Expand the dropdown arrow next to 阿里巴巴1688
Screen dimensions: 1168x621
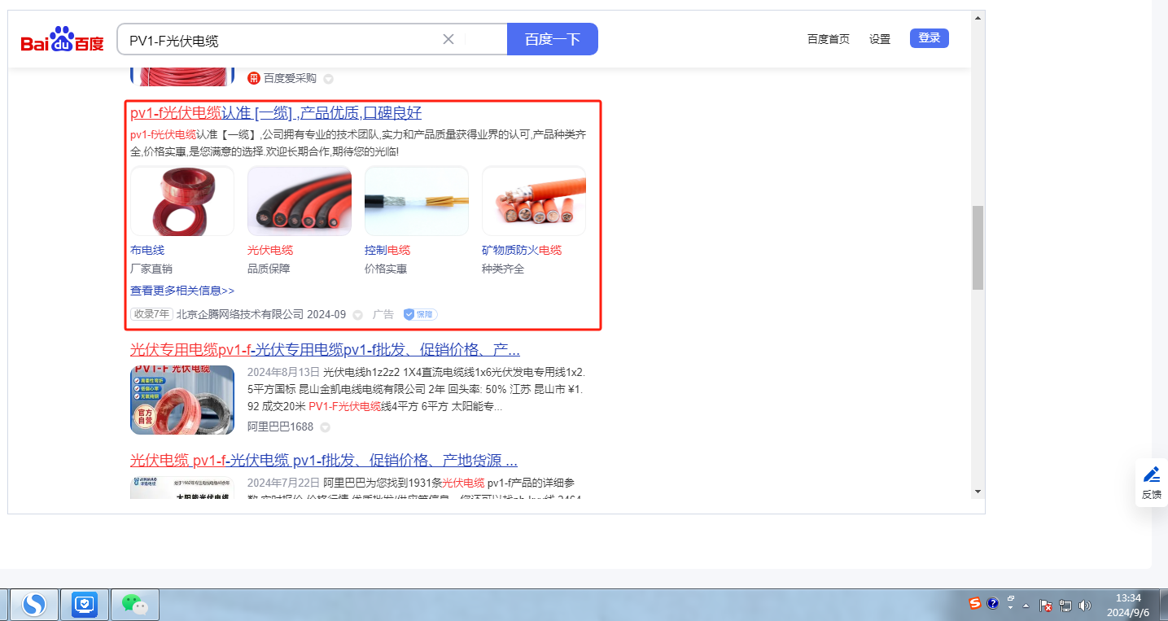325,427
